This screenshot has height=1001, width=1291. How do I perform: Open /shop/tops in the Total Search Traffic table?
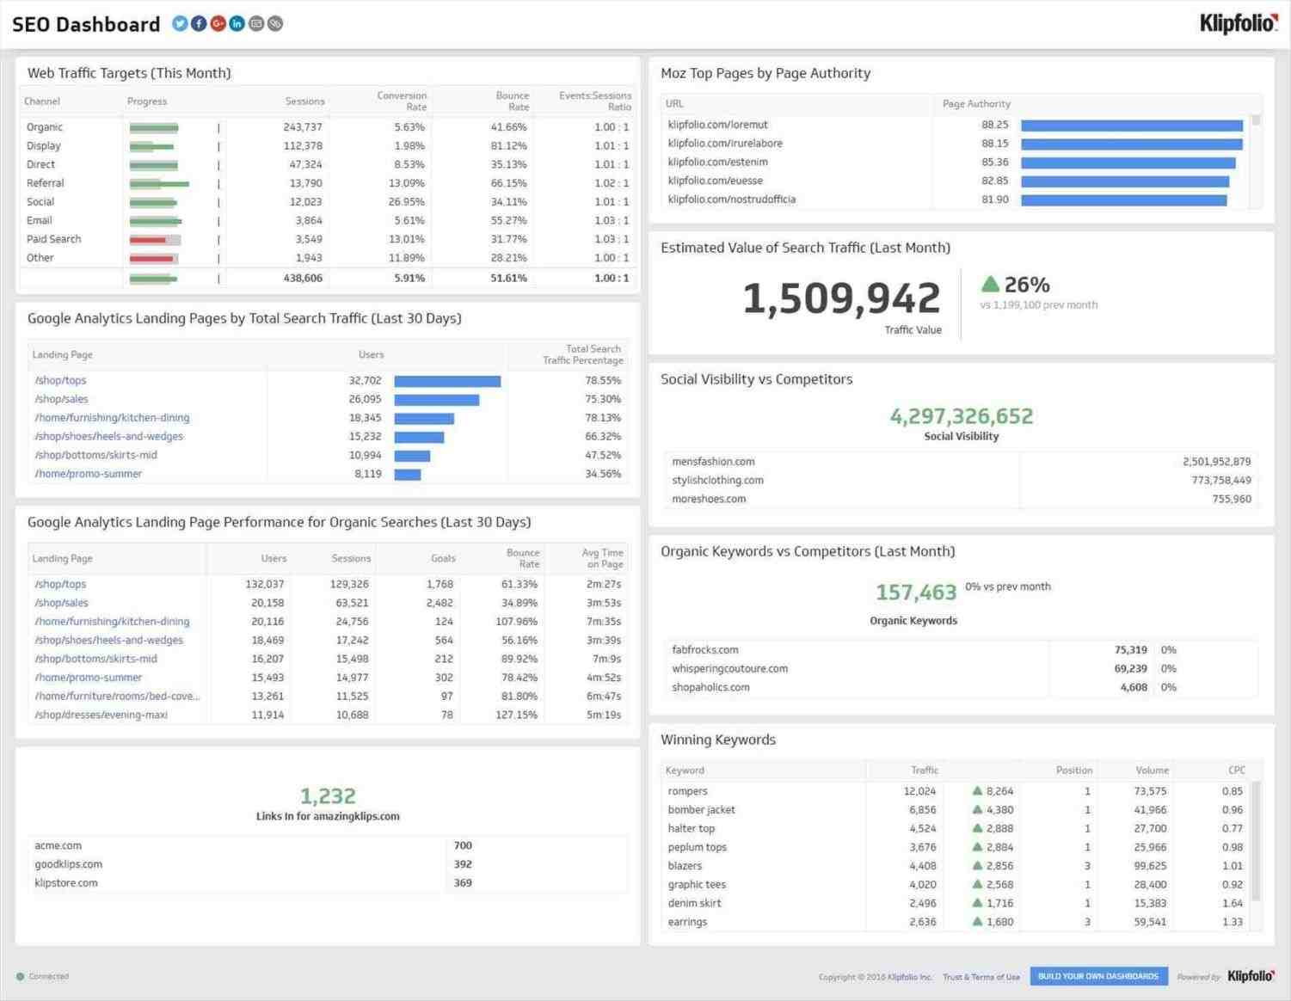[60, 380]
